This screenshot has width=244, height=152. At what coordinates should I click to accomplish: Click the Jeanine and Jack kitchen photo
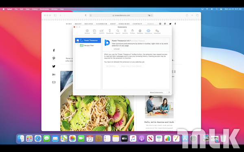[159, 107]
